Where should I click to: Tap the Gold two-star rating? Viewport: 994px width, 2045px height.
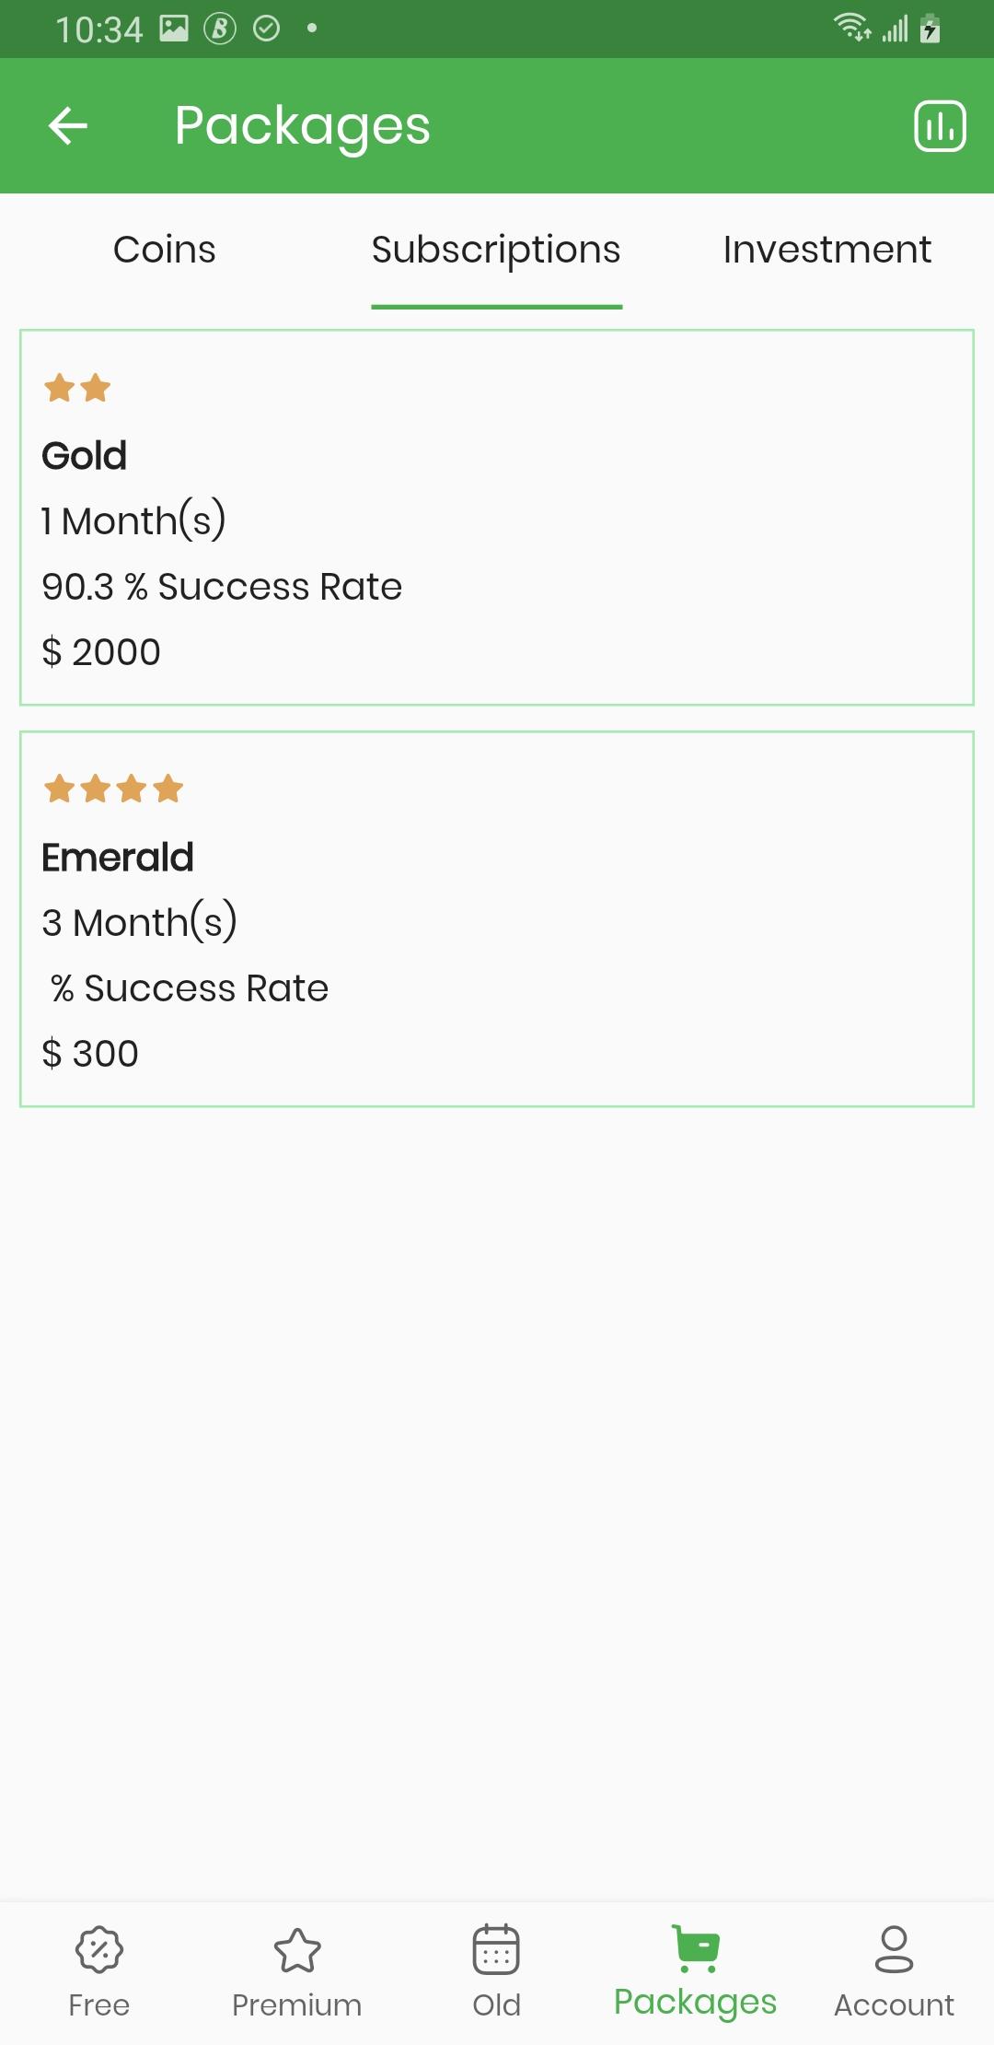tap(77, 388)
